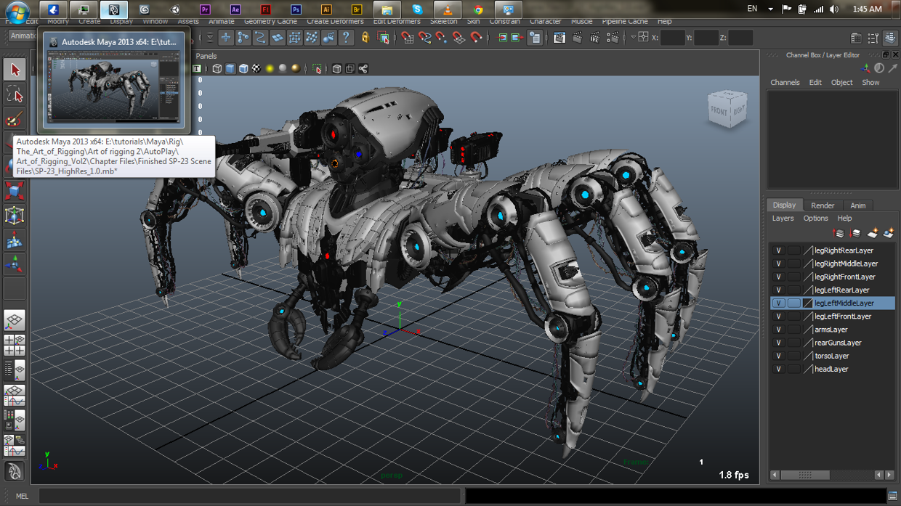The image size is (901, 506).
Task: Open Layers menu in layer editor
Action: pyautogui.click(x=783, y=219)
